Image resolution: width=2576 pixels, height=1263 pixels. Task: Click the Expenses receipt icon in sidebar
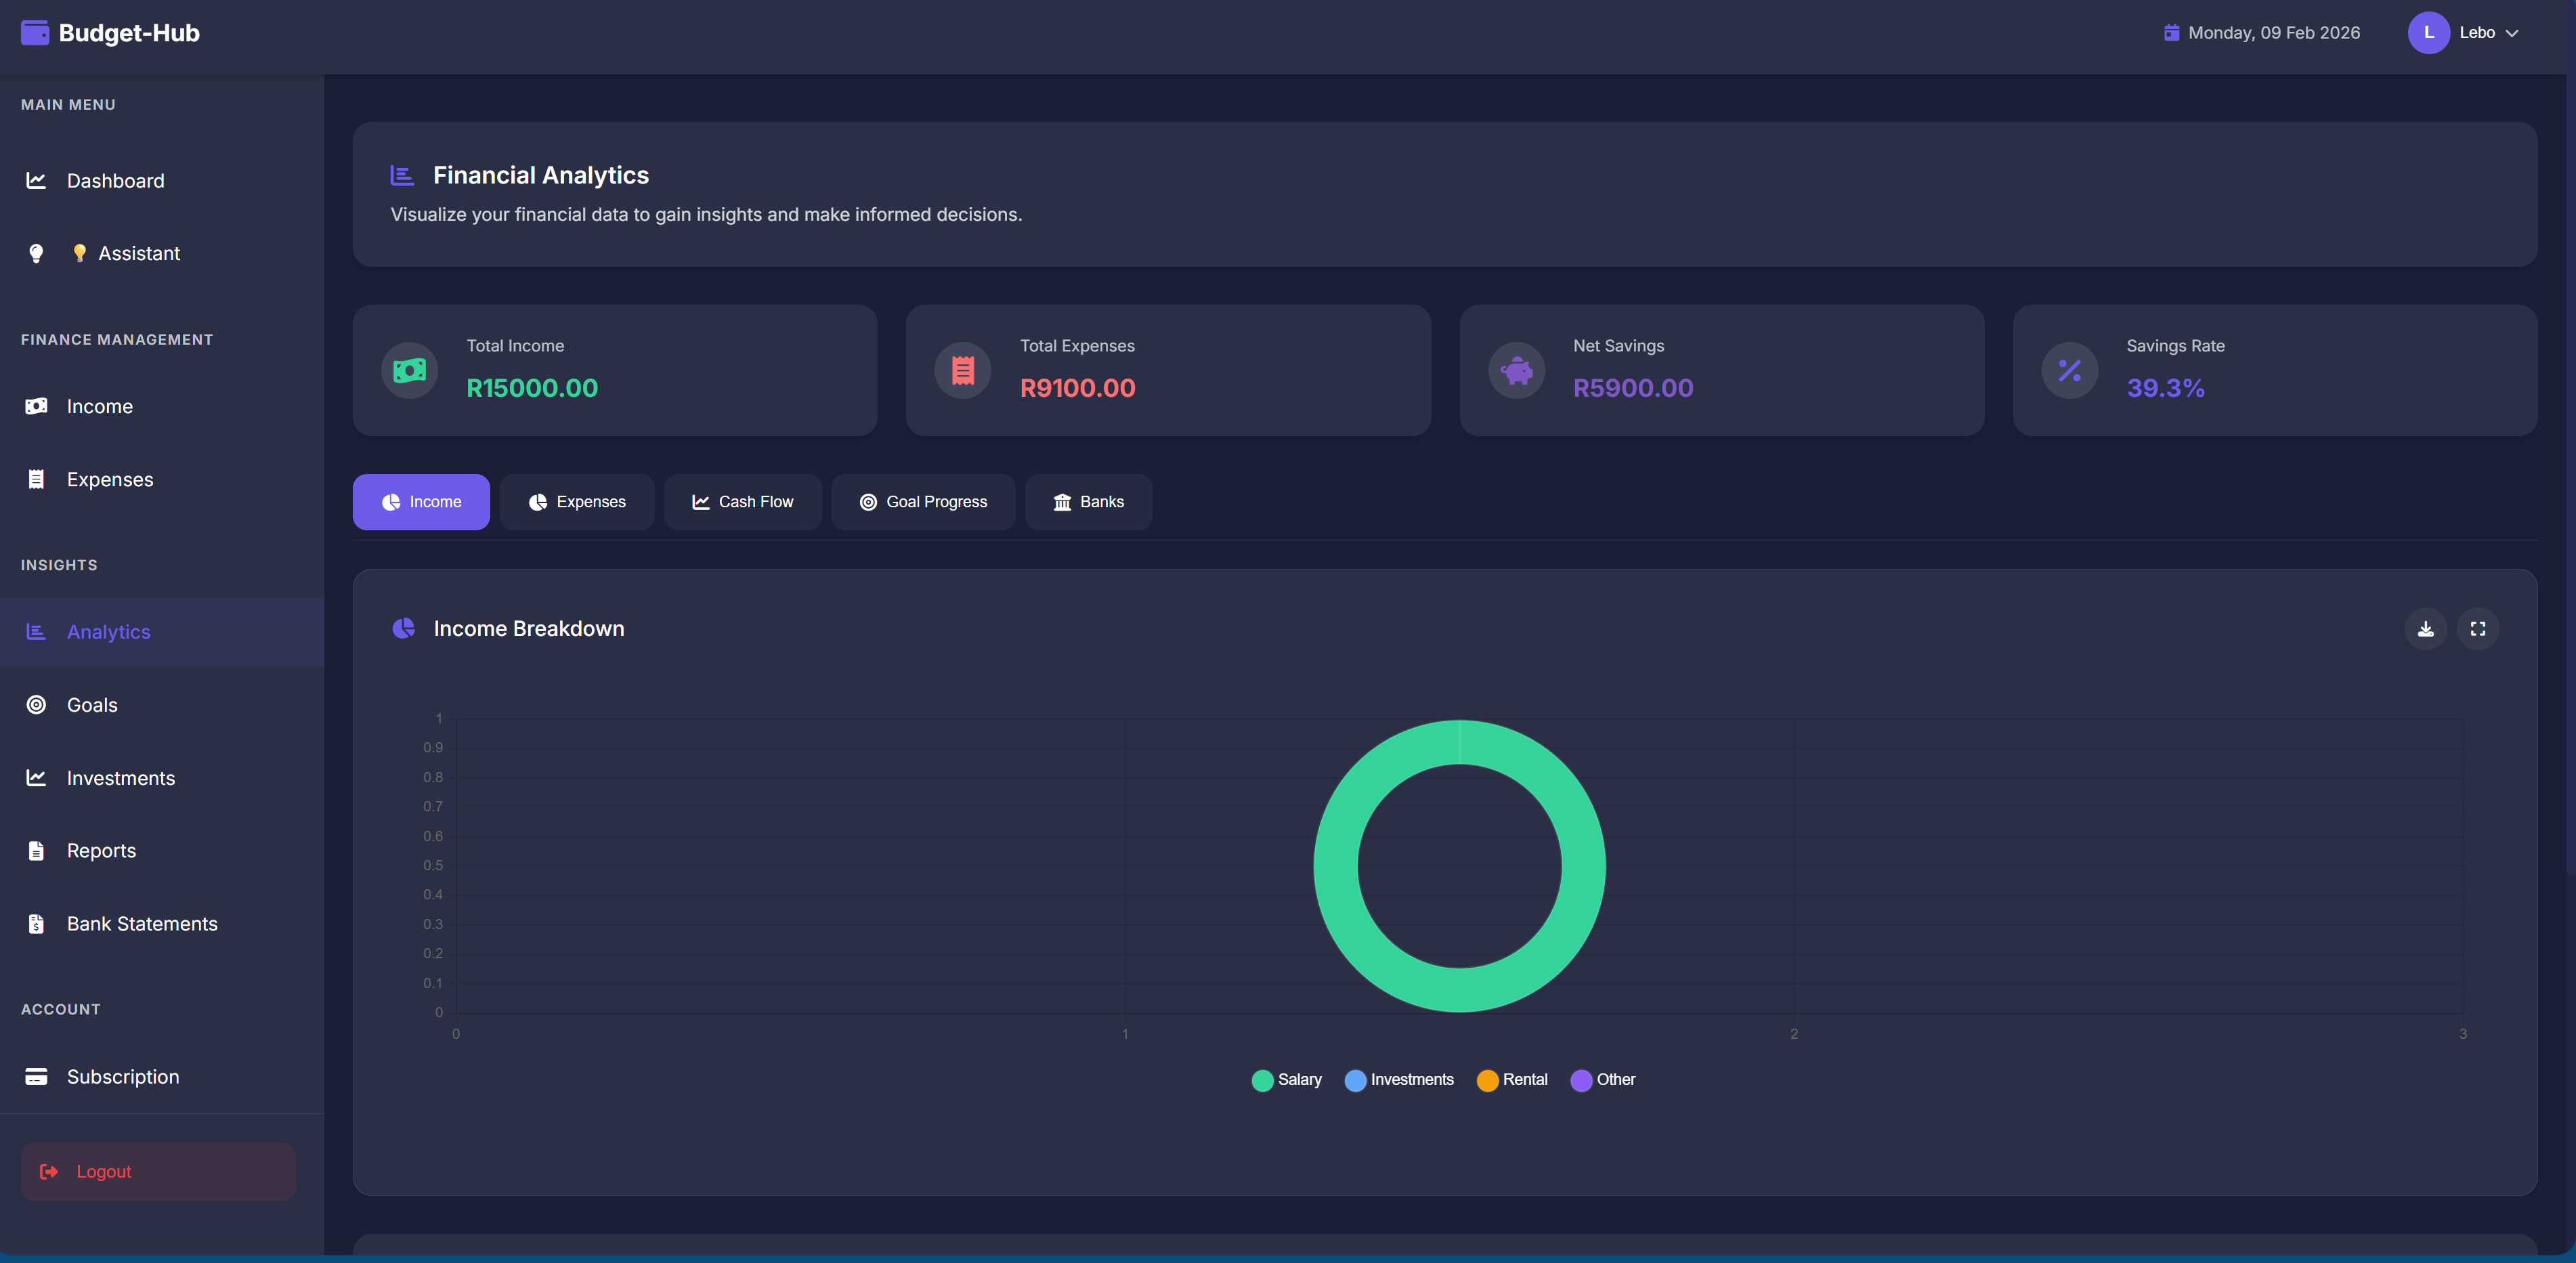click(x=36, y=479)
